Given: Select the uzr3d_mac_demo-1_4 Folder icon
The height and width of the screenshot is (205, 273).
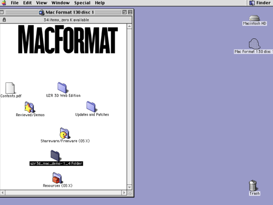Looking at the screenshot, I should tap(55, 155).
